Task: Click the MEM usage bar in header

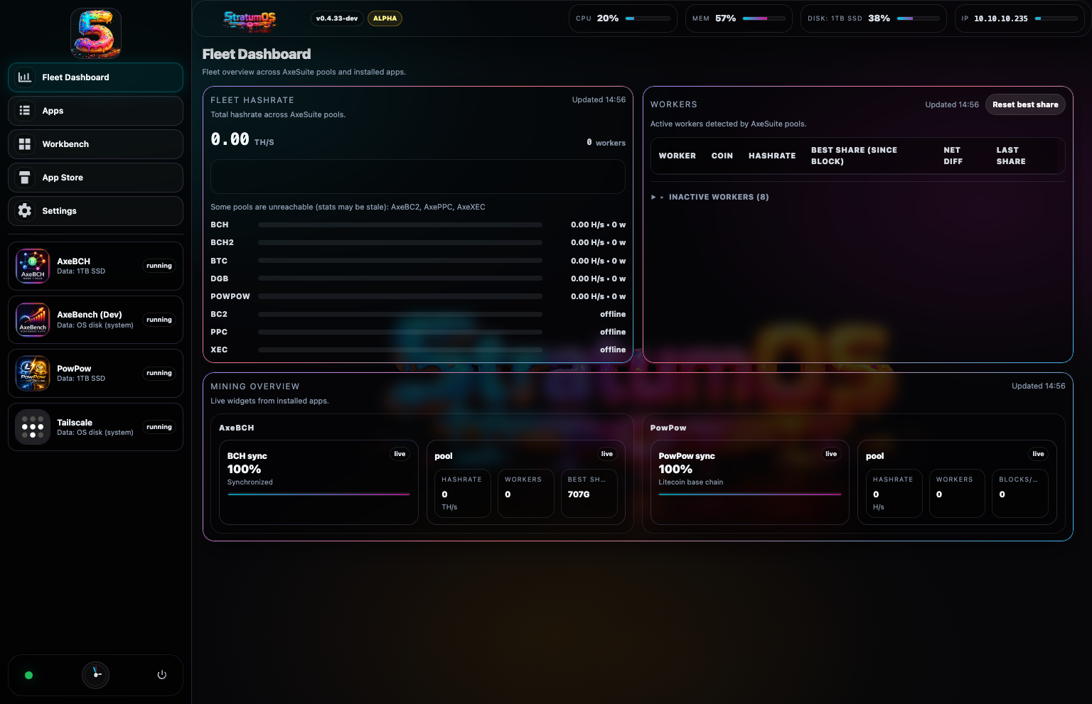Action: pyautogui.click(x=764, y=18)
